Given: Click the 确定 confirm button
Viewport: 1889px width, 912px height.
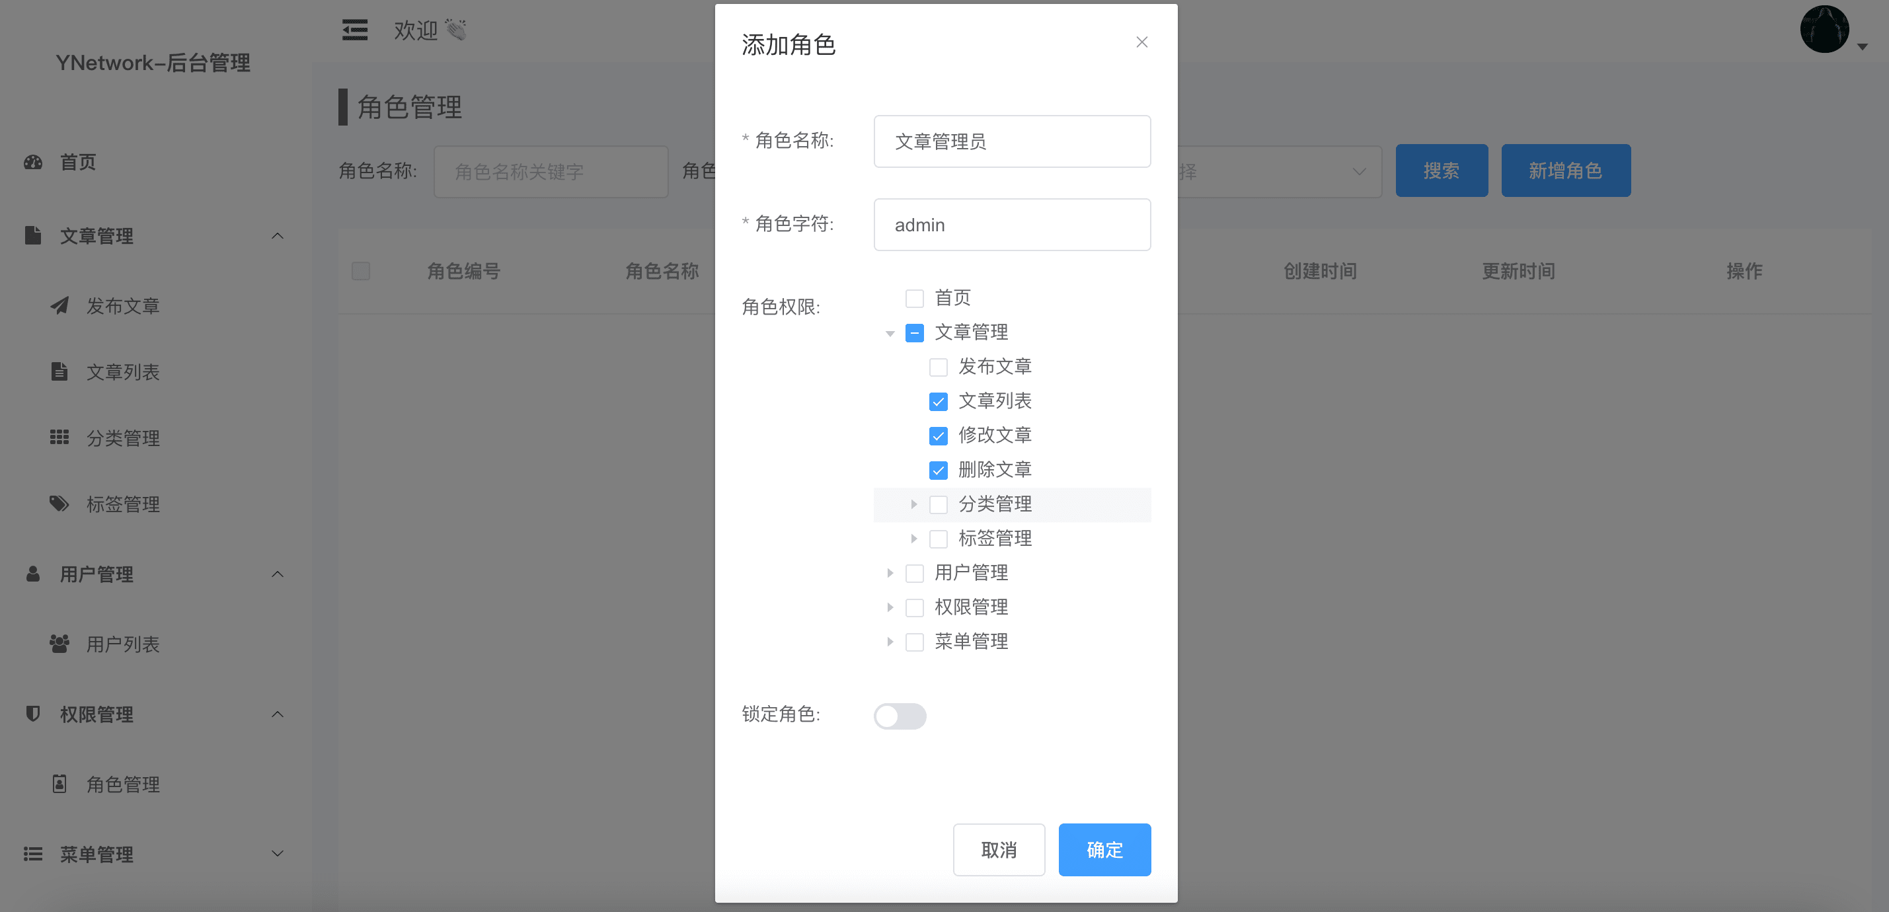Looking at the screenshot, I should coord(1104,850).
